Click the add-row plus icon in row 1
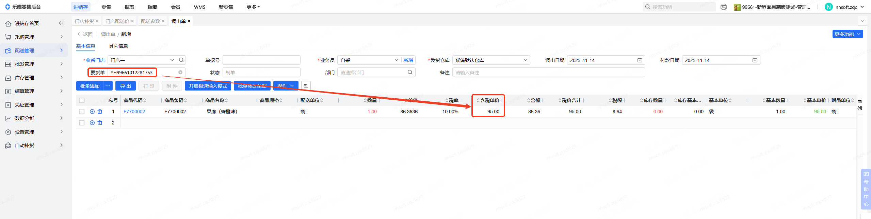Viewport: 871px width, 219px height. (92, 112)
